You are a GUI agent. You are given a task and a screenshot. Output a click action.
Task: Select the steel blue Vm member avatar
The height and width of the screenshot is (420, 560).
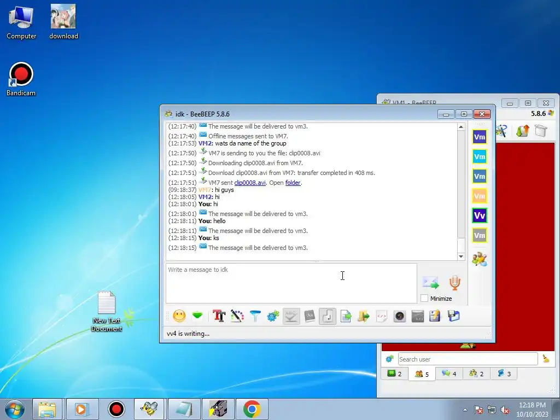click(479, 176)
